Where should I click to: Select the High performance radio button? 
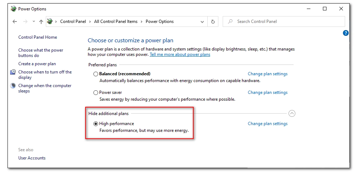96,124
